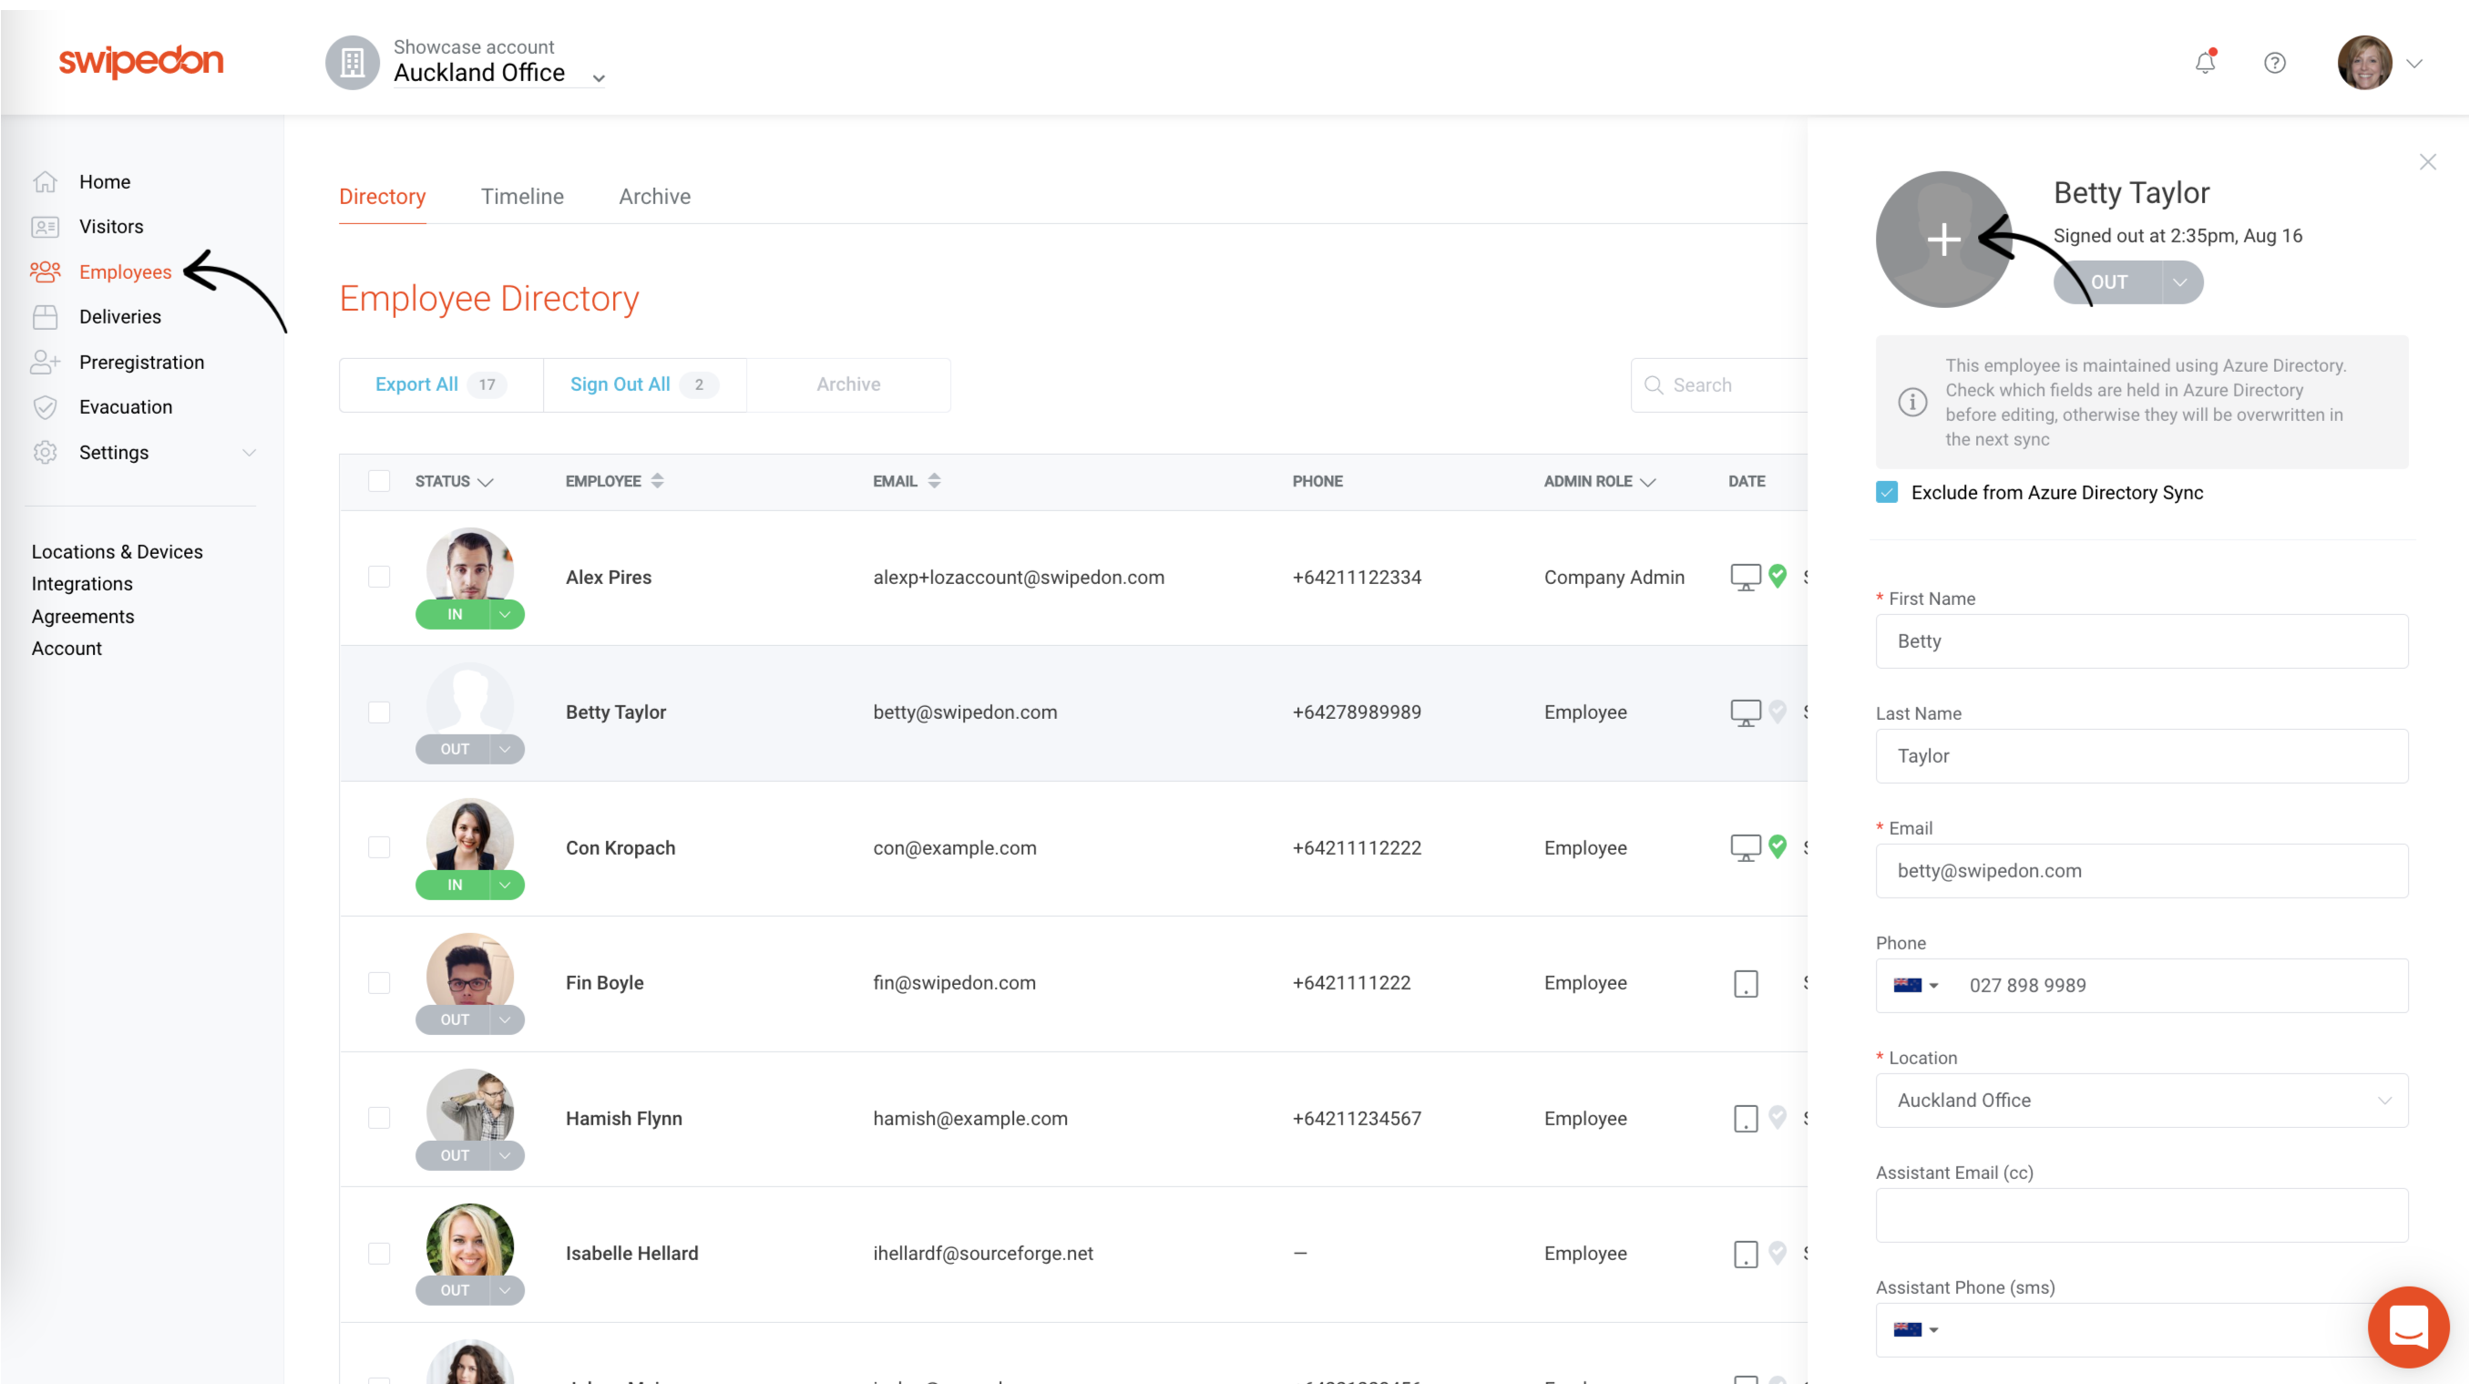Tick the select-all employees header checkbox
This screenshot has width=2469, height=1384.
(380, 481)
